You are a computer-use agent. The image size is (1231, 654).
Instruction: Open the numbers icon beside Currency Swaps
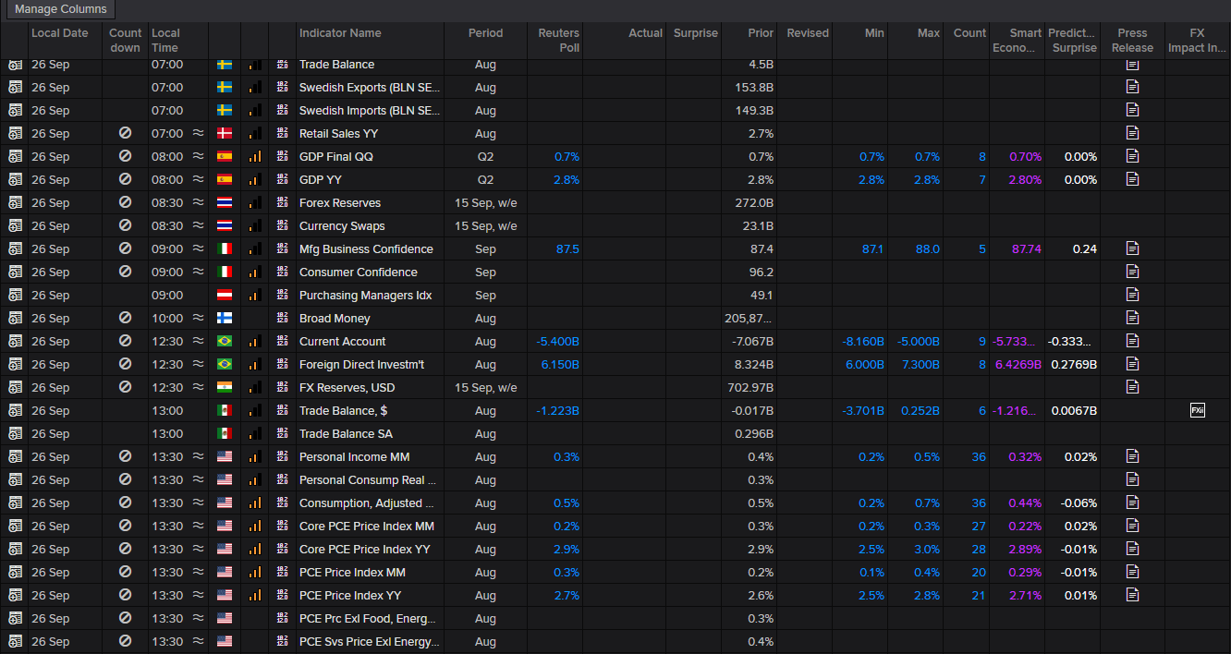(282, 226)
